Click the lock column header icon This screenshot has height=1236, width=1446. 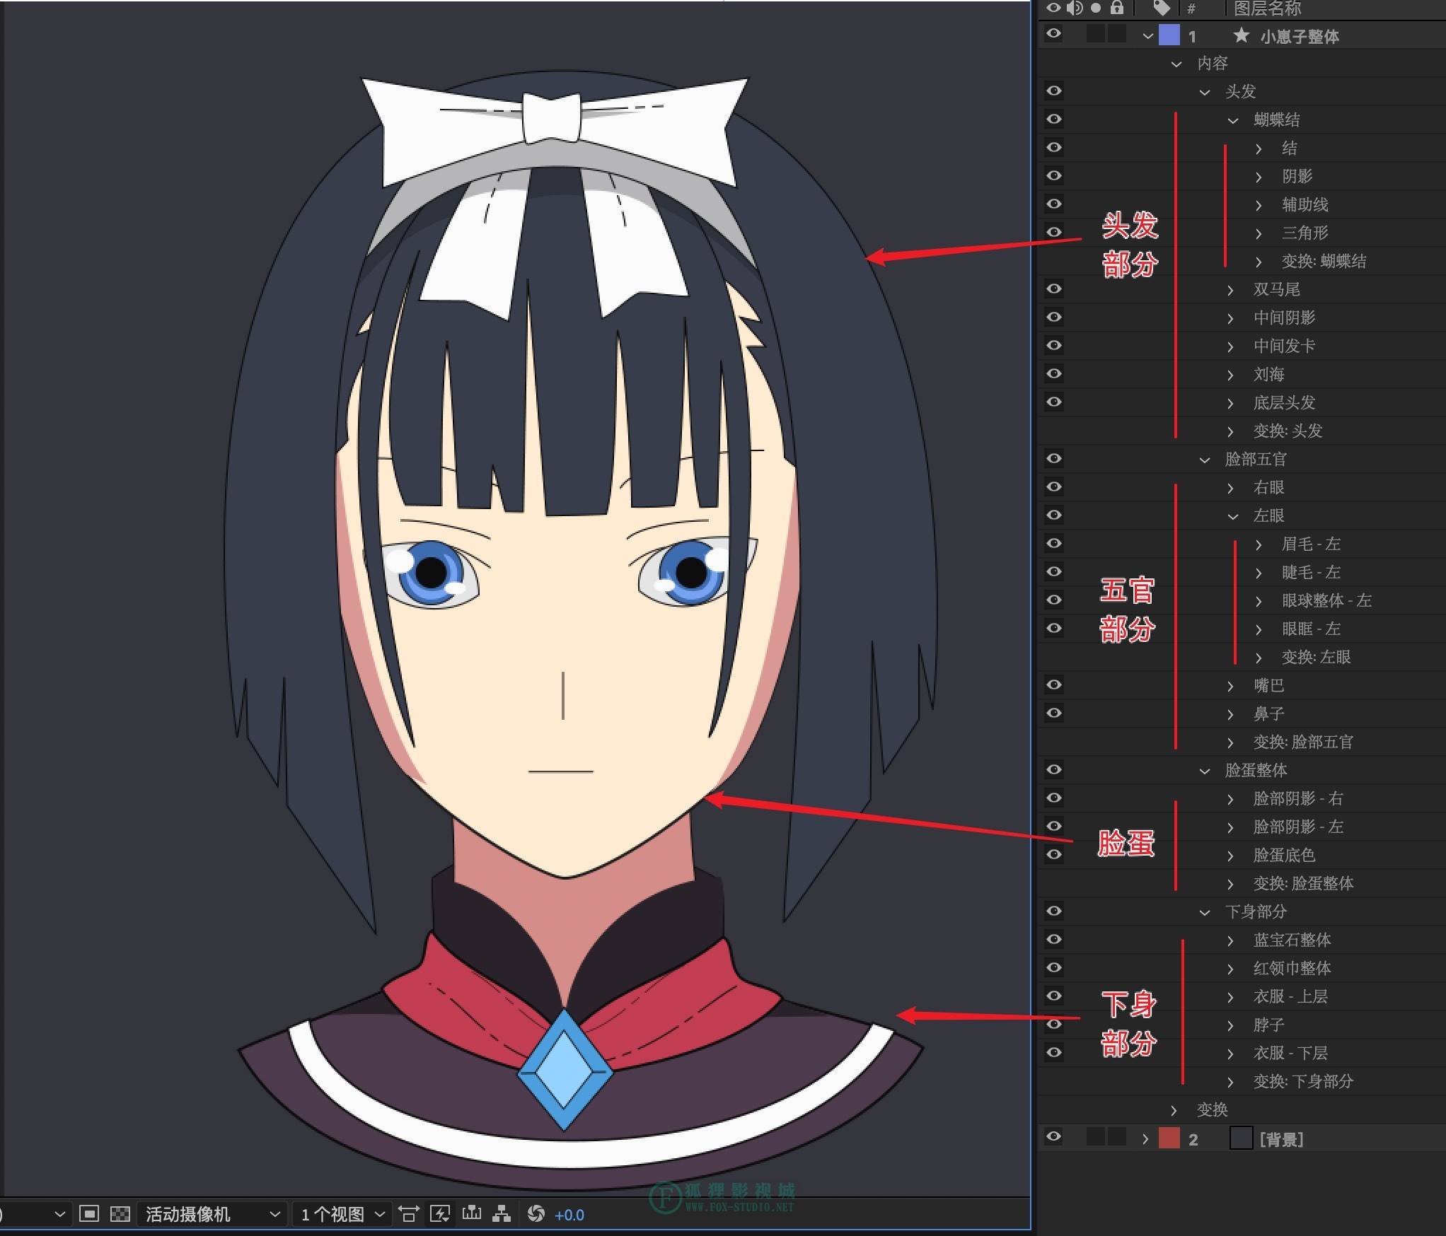1117,8
